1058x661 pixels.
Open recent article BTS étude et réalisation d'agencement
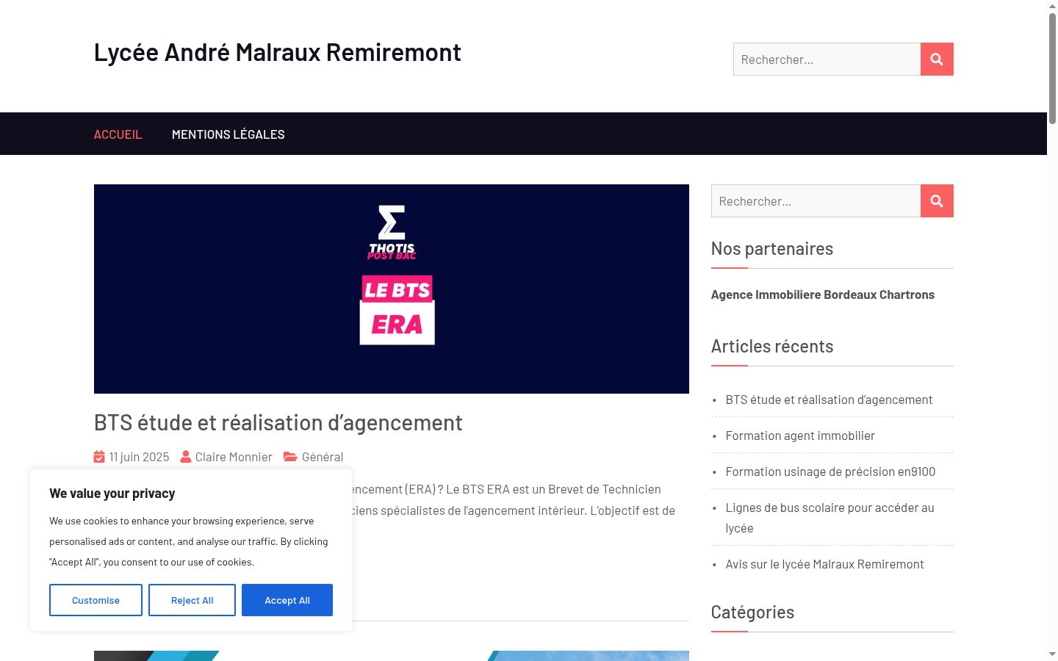[x=829, y=400]
